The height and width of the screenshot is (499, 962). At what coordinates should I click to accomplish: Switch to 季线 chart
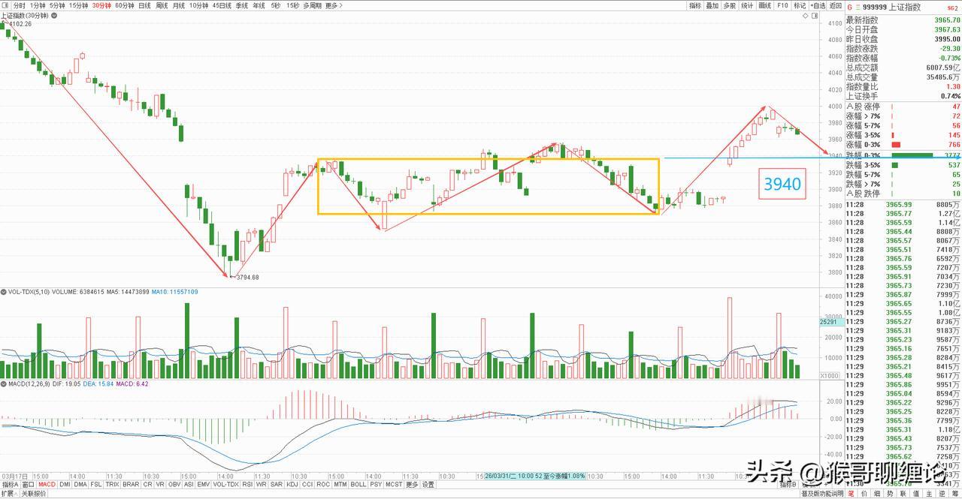coord(242,5)
